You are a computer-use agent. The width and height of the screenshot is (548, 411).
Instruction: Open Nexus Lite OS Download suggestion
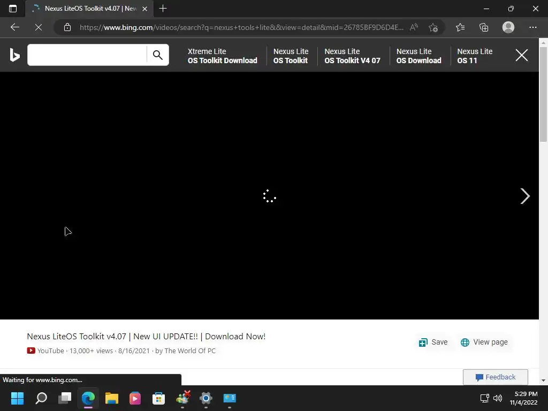pos(418,56)
